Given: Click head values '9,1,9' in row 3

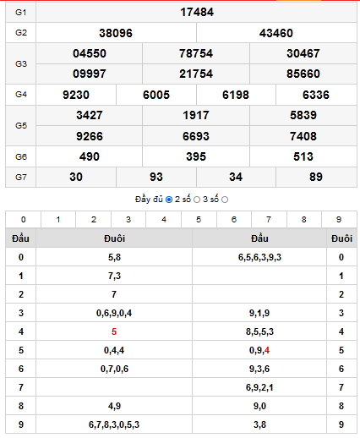Looking at the screenshot, I should tap(259, 313).
